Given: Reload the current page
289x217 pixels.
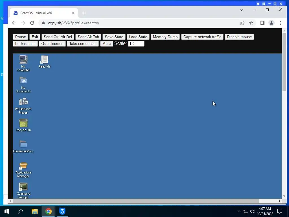Looking at the screenshot, I should click(32, 23).
